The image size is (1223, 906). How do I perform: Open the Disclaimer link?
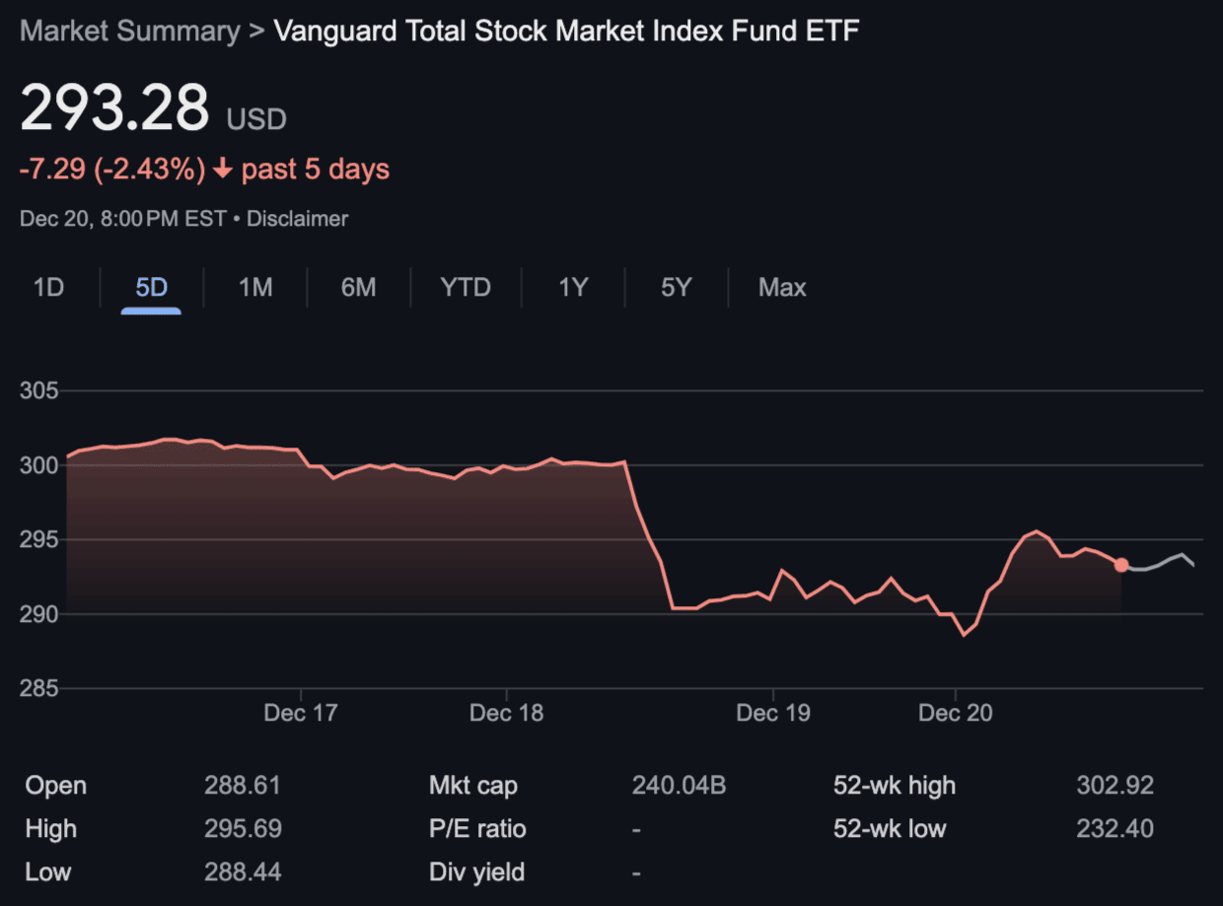[x=297, y=219]
